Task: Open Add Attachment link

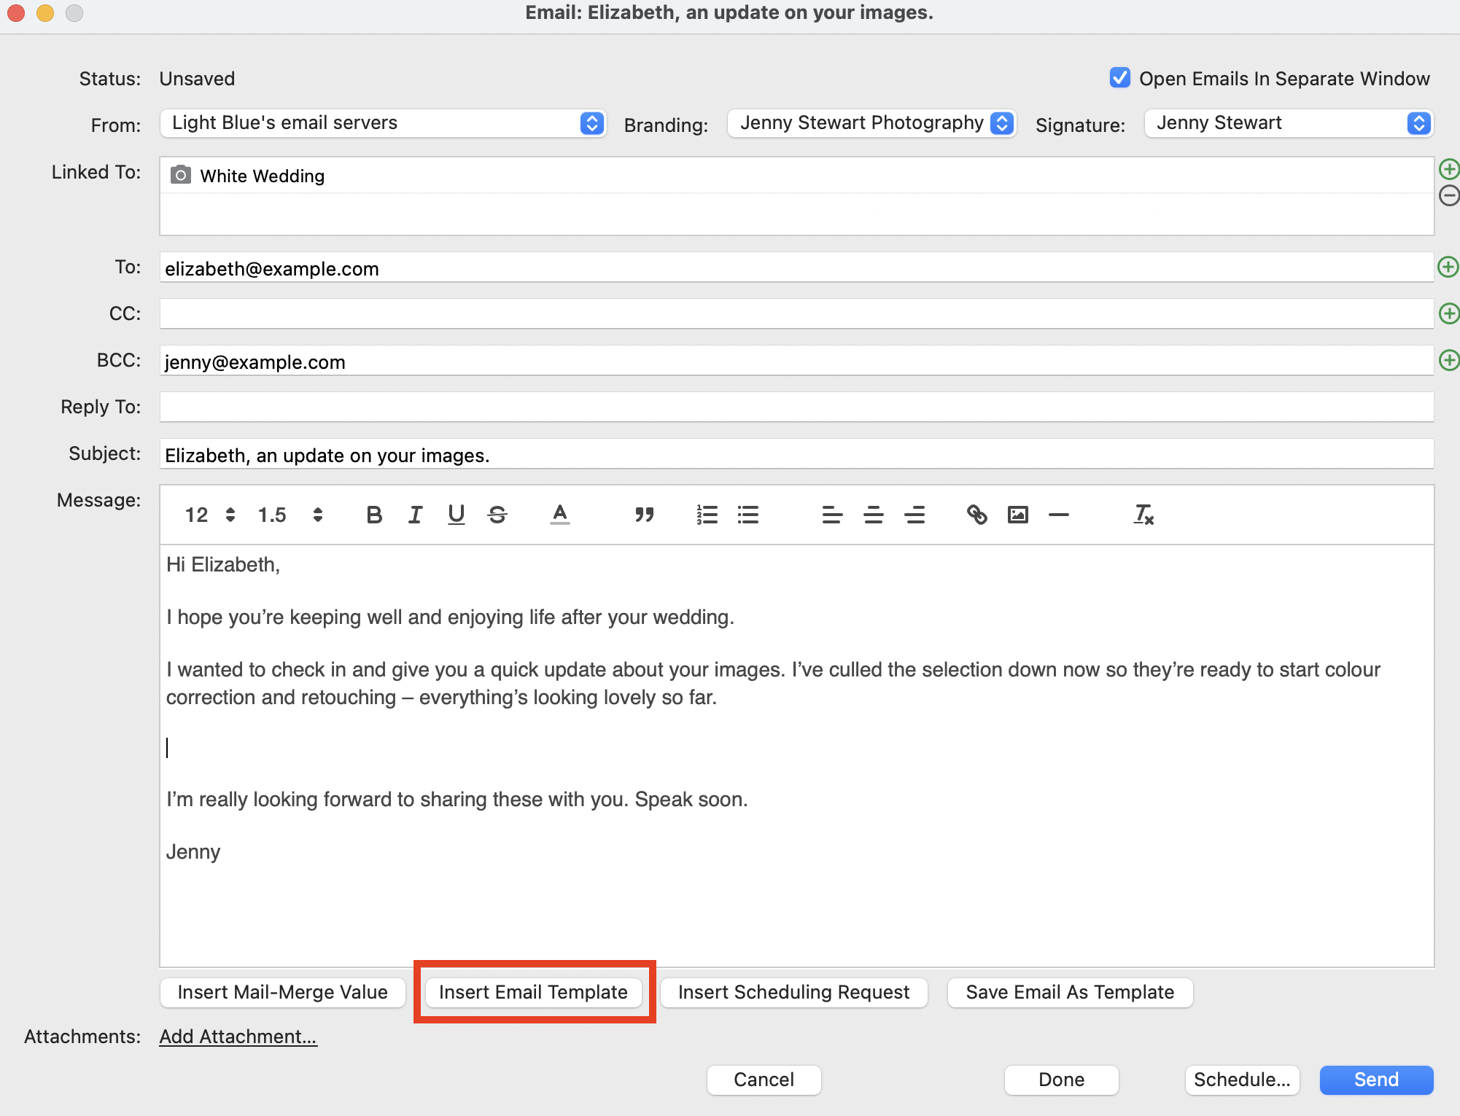Action: tap(238, 1036)
